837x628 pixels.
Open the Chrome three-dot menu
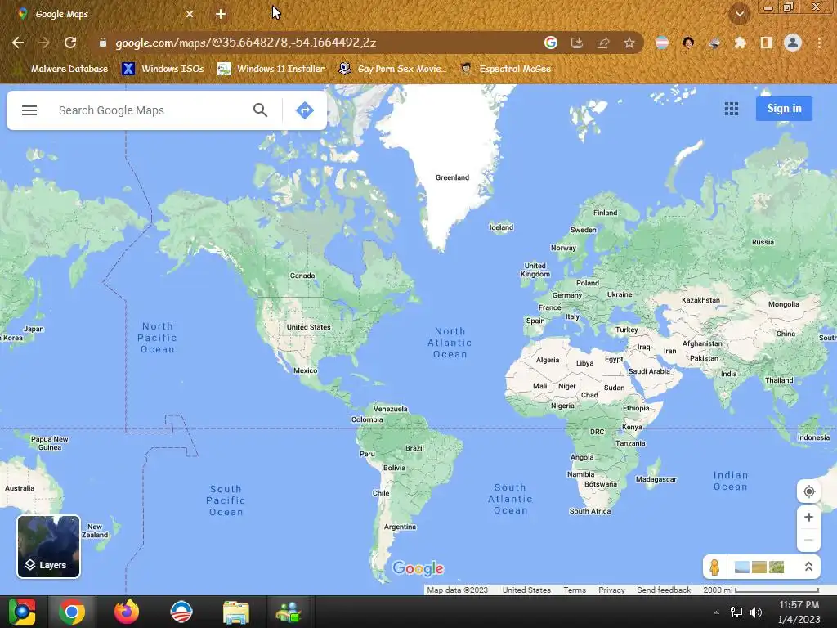click(x=819, y=43)
